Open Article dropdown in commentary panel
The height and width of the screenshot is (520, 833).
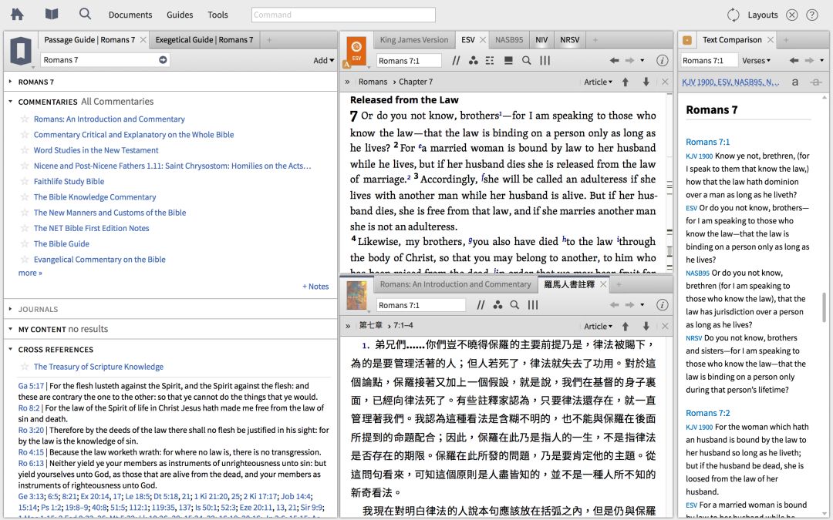(599, 326)
